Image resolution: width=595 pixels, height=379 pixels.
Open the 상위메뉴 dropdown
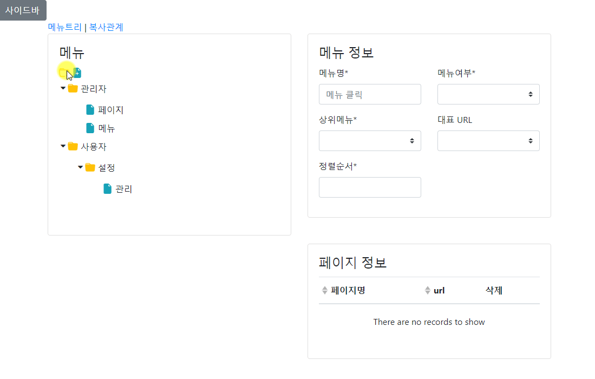[370, 141]
